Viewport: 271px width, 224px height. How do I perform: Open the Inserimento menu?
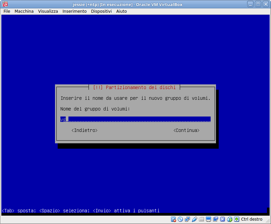click(x=74, y=11)
